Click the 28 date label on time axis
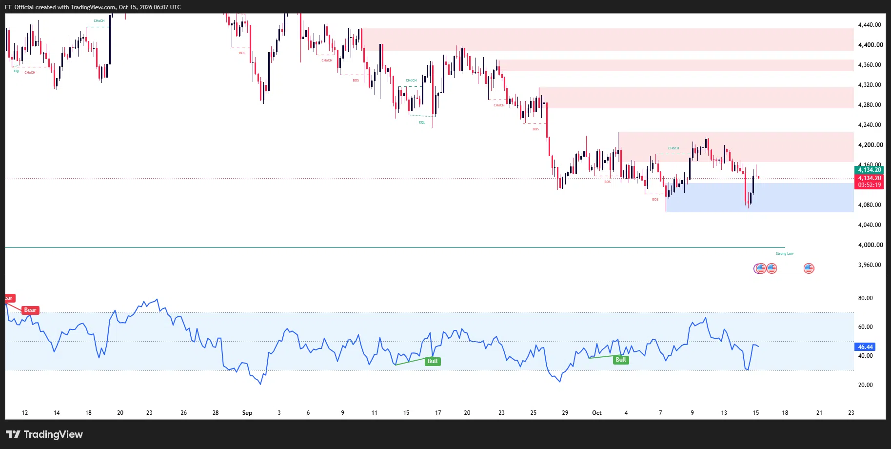The height and width of the screenshot is (449, 891). point(216,413)
